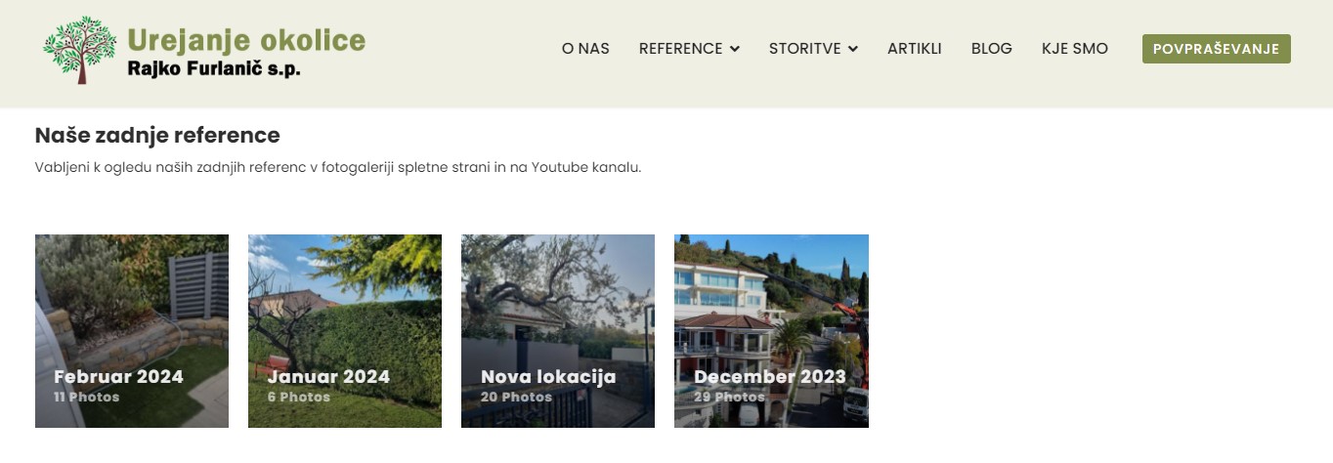Expand the chevron next to STORITVE

coord(853,49)
